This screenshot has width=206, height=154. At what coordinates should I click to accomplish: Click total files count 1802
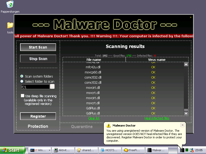click(105, 56)
